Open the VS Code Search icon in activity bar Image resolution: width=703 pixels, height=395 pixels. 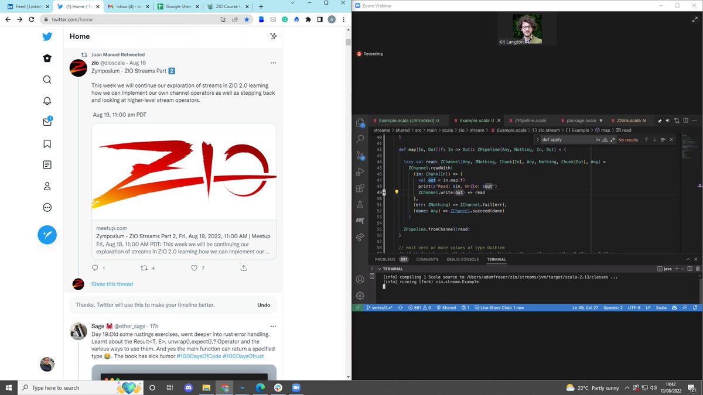click(x=360, y=139)
